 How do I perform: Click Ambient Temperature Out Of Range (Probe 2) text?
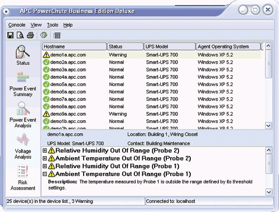pyautogui.click(x=123, y=158)
